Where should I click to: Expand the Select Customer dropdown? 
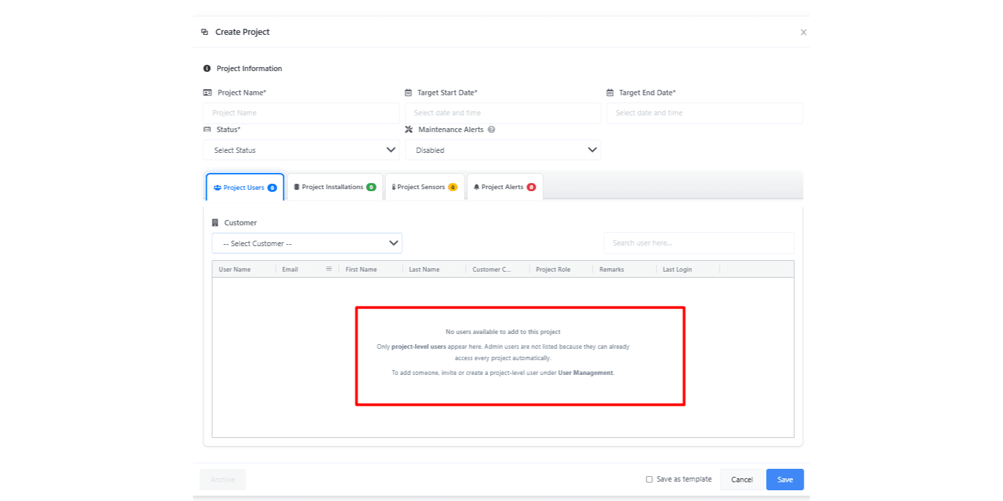point(307,243)
